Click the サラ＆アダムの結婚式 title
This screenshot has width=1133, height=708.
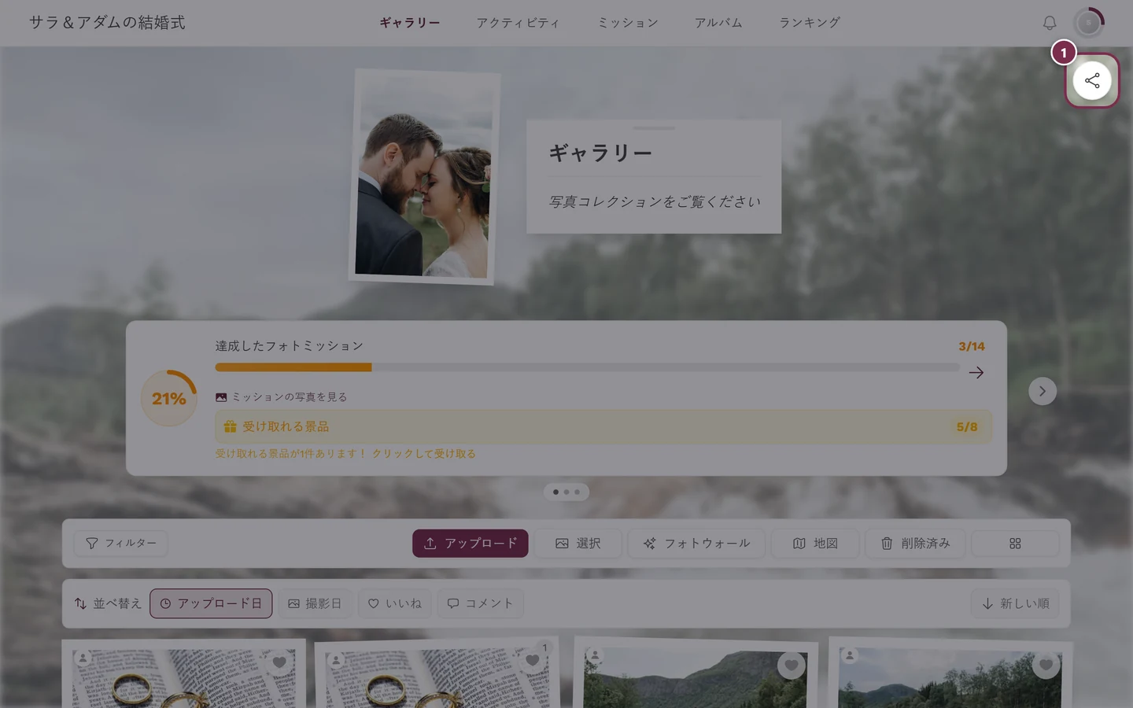tap(107, 23)
